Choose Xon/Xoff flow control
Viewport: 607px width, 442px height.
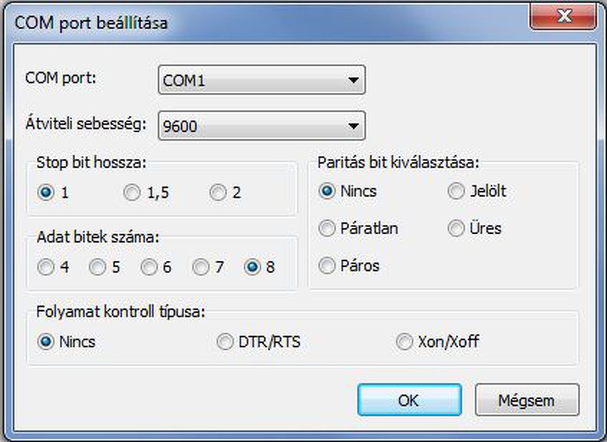point(405,342)
